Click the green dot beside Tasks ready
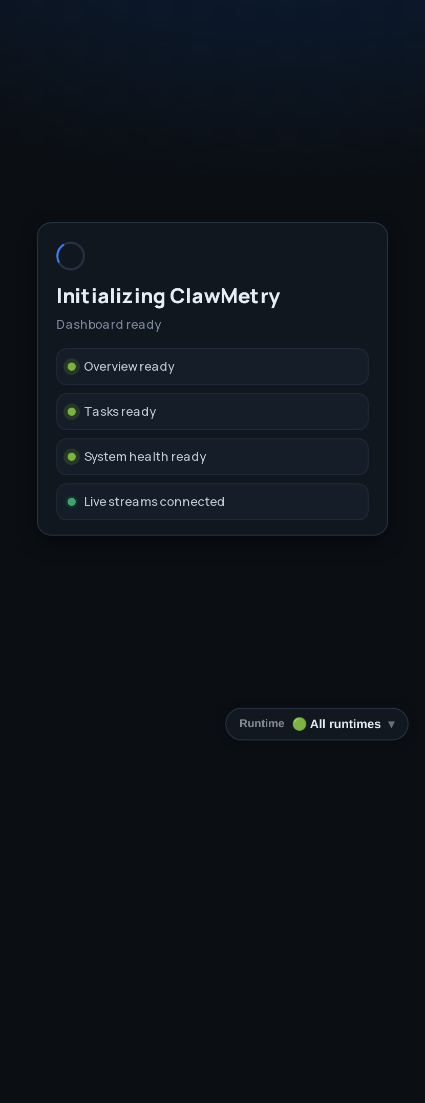Screen dimensions: 425x1103 coord(72,412)
